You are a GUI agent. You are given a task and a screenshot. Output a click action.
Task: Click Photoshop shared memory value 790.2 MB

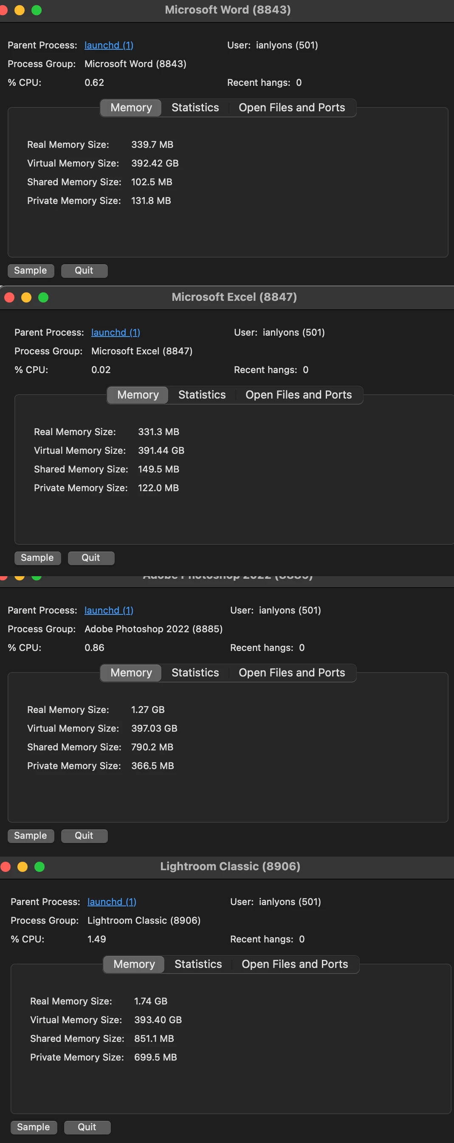coord(152,747)
